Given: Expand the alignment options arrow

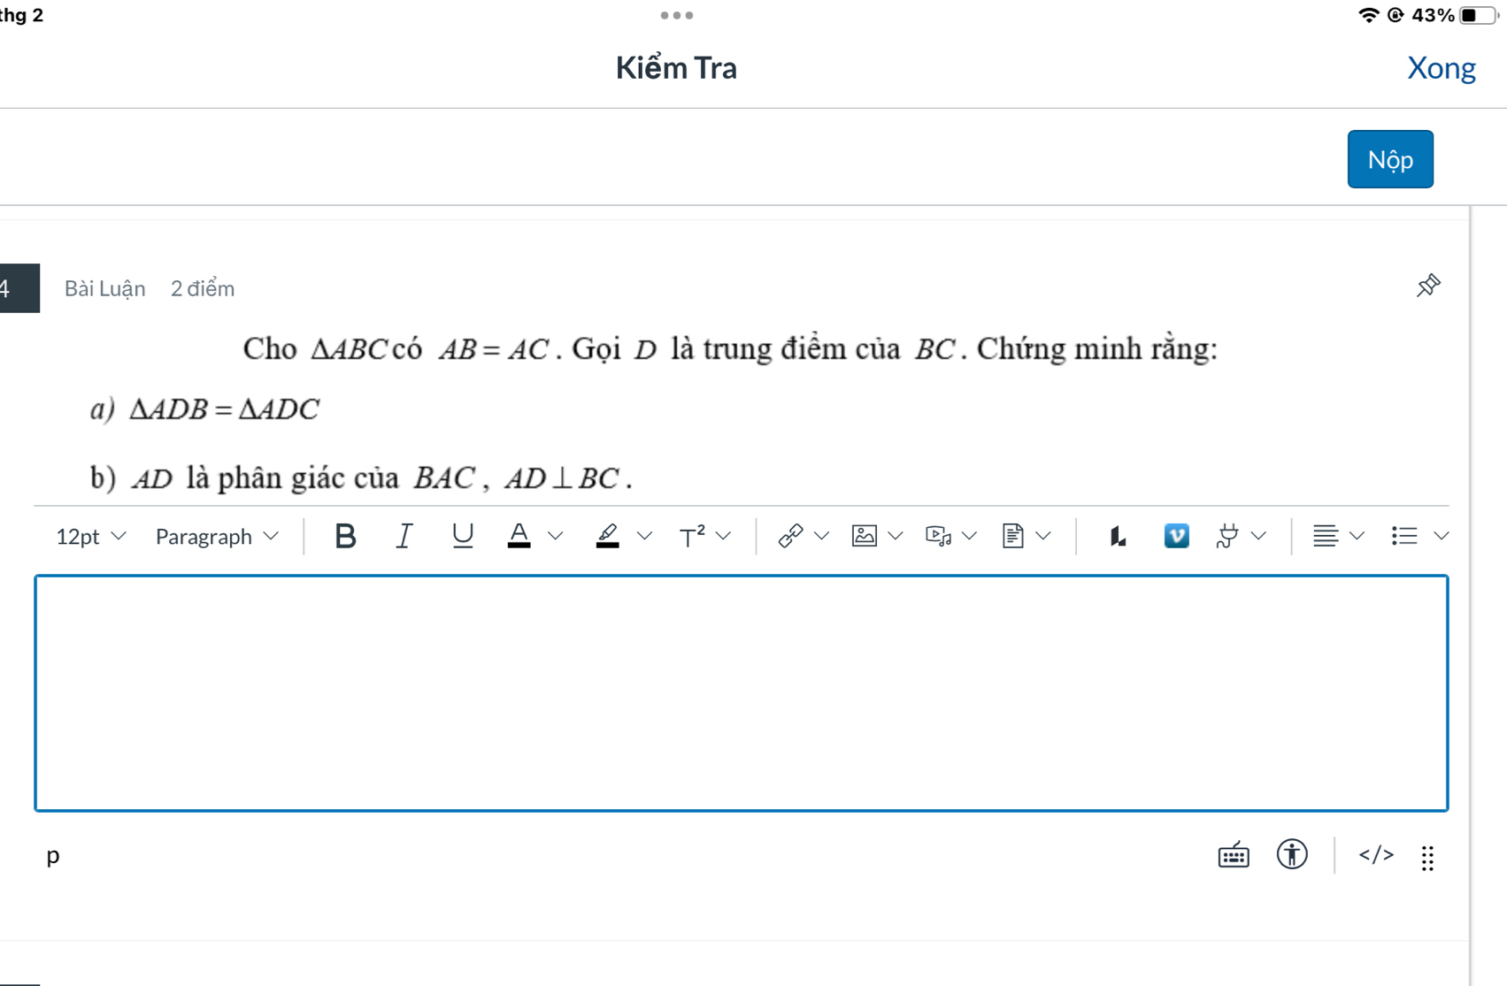Looking at the screenshot, I should coord(1357,536).
